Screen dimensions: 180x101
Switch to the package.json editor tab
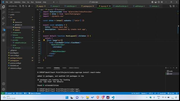(87, 6)
